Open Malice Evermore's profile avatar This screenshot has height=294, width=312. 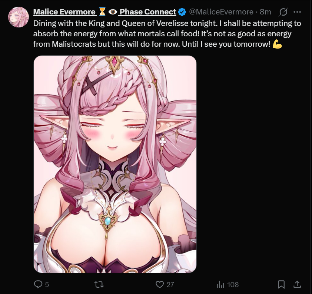[19, 17]
